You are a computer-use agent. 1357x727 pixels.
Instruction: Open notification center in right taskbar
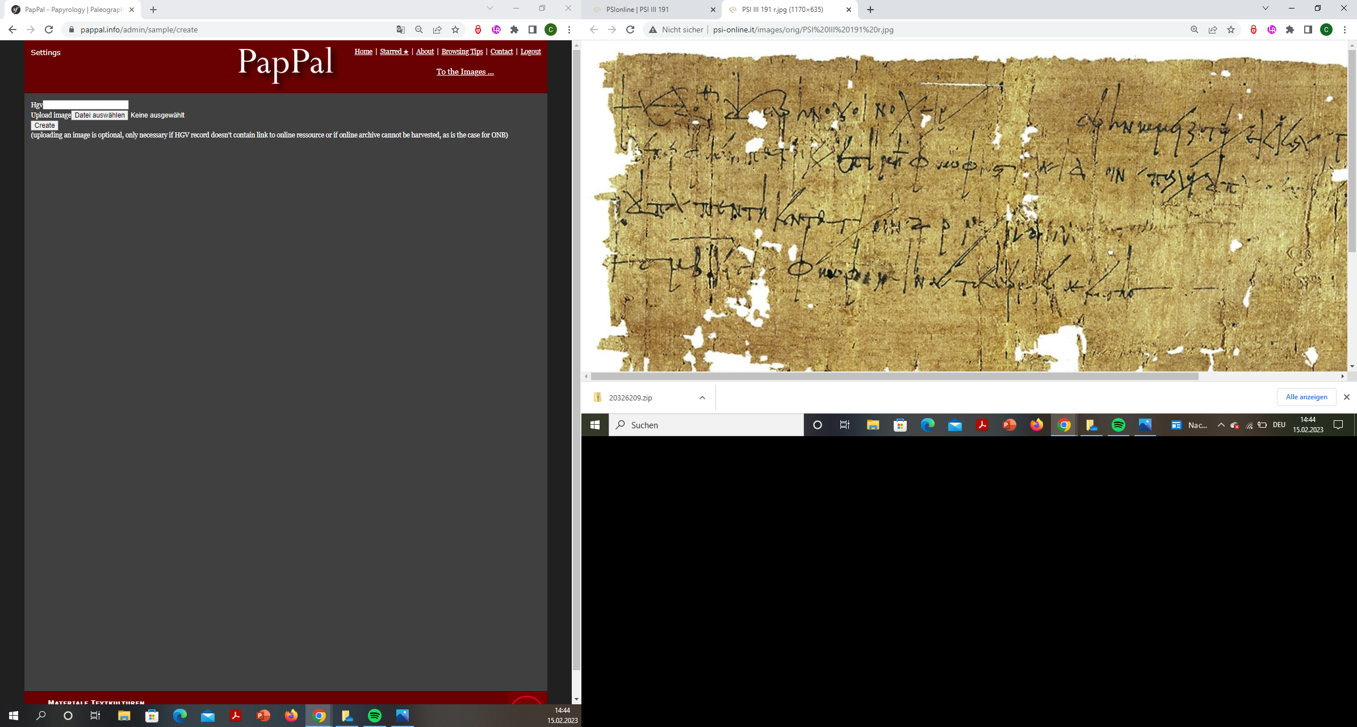coord(1338,425)
